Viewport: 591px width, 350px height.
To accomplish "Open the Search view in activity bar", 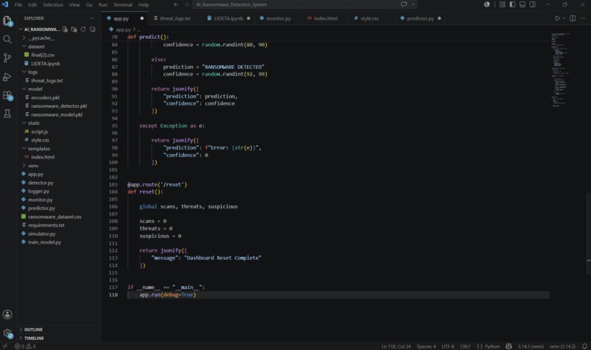I will click(x=7, y=39).
